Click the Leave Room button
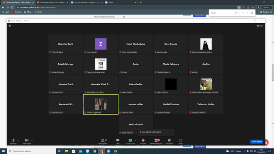 click(256, 142)
